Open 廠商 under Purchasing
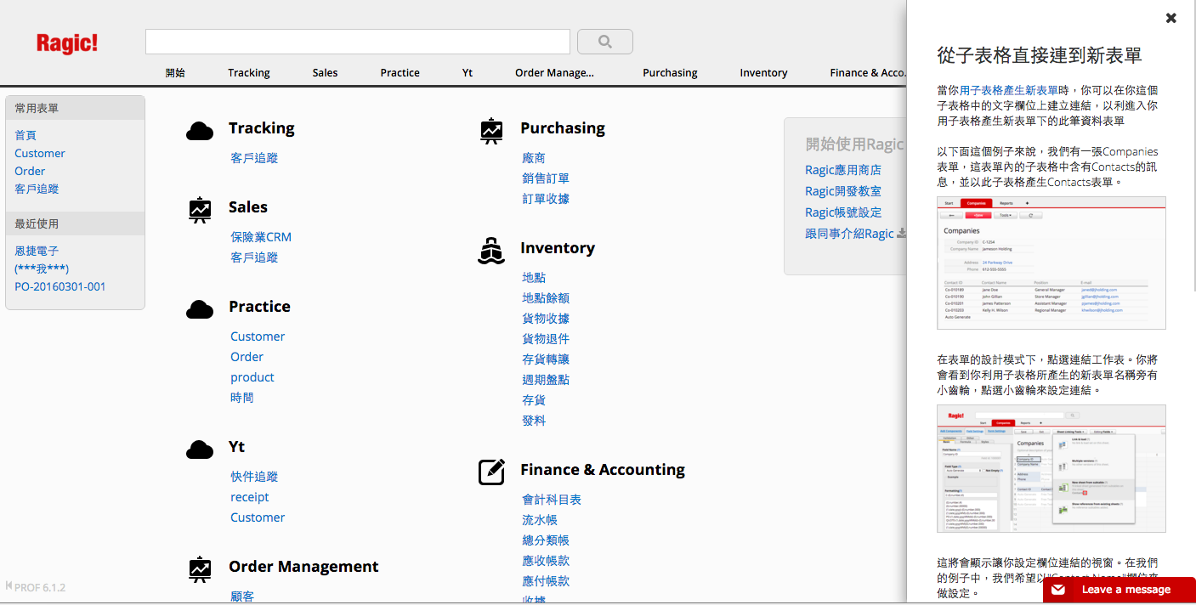1196x605 pixels. coord(534,158)
